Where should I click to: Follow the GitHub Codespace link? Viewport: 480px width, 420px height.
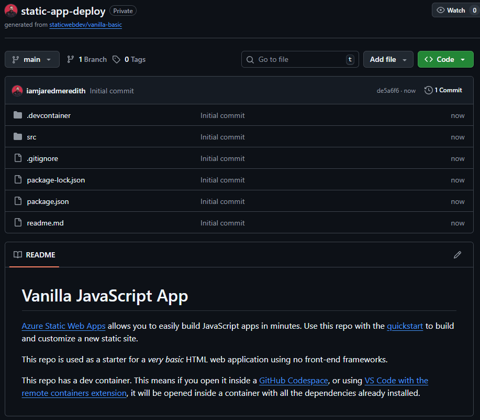point(294,381)
